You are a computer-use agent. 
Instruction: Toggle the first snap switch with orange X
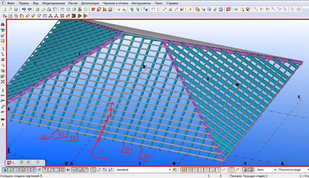coord(184,170)
